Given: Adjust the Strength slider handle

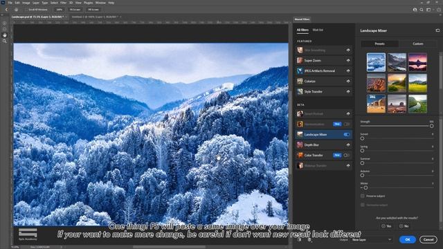Looking at the screenshot, I should point(431,126).
